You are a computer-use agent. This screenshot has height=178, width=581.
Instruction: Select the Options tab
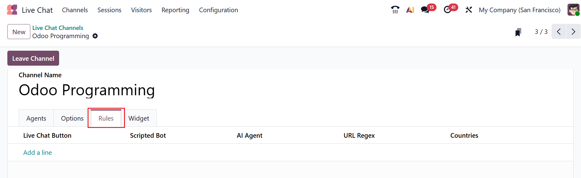72,118
